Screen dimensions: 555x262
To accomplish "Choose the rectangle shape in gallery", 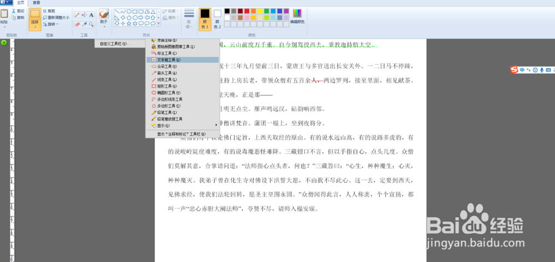I will click(135, 11).
